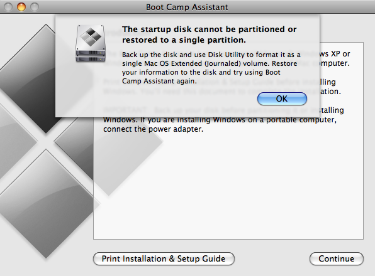The width and height of the screenshot is (375, 276).
Task: Close the Boot Camp Assistant window
Action: [x=8, y=7]
